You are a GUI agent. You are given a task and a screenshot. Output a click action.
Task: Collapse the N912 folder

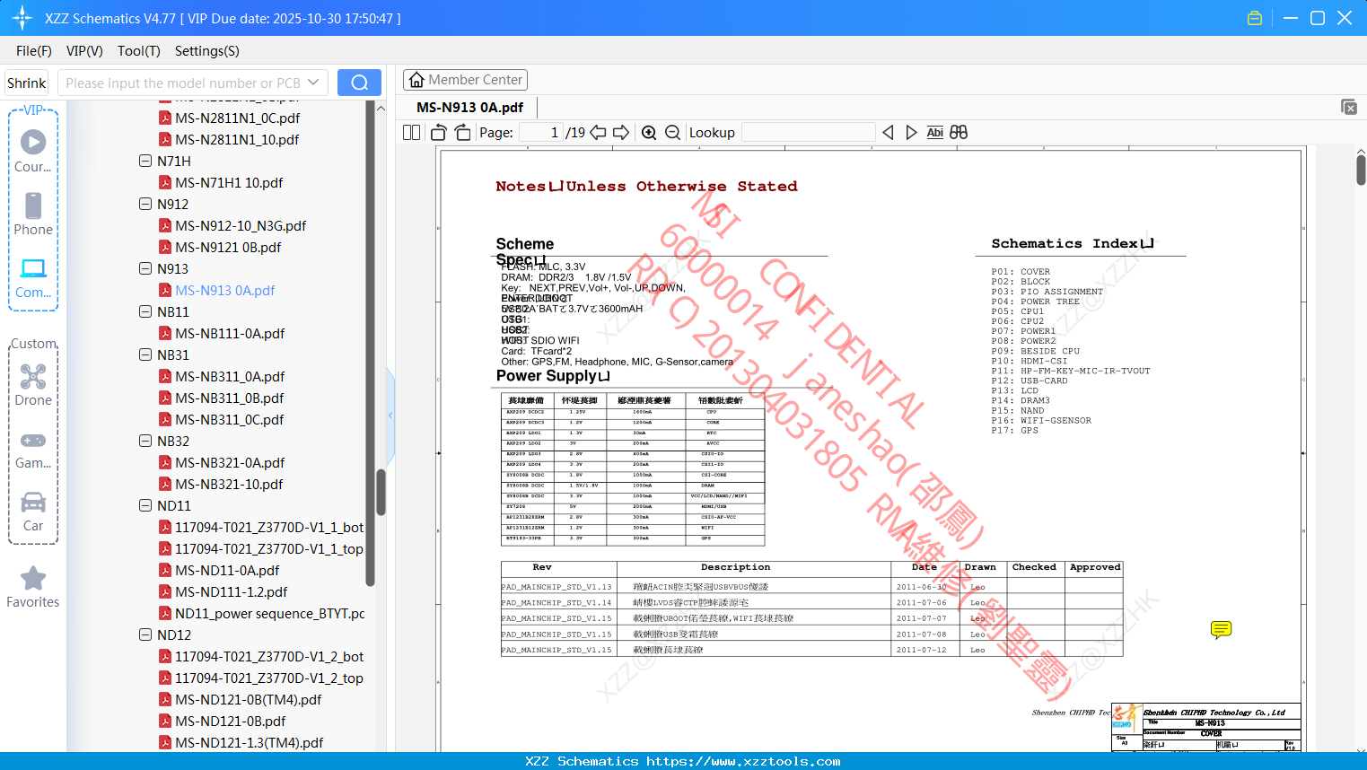(145, 204)
